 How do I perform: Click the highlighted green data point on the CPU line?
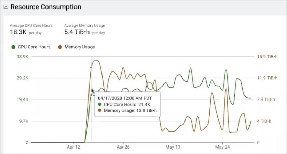point(91,95)
